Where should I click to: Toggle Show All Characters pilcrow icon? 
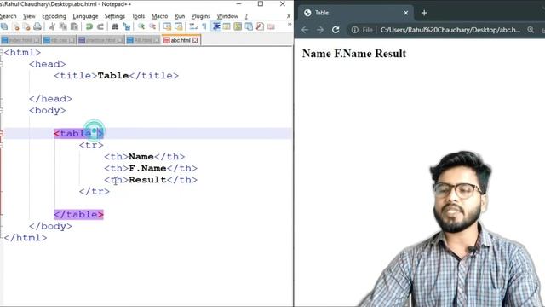tap(204, 26)
